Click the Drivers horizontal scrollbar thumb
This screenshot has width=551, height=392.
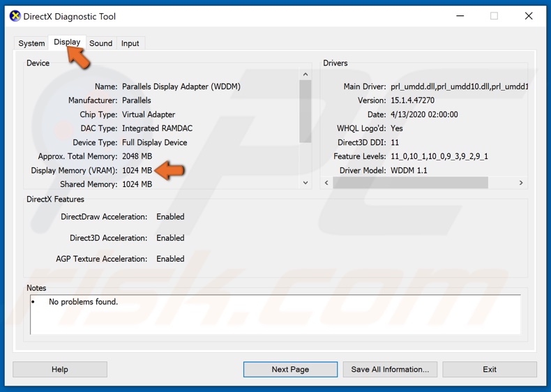(410, 183)
